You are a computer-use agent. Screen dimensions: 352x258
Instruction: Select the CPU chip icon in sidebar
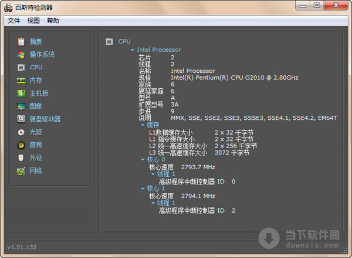coord(21,68)
